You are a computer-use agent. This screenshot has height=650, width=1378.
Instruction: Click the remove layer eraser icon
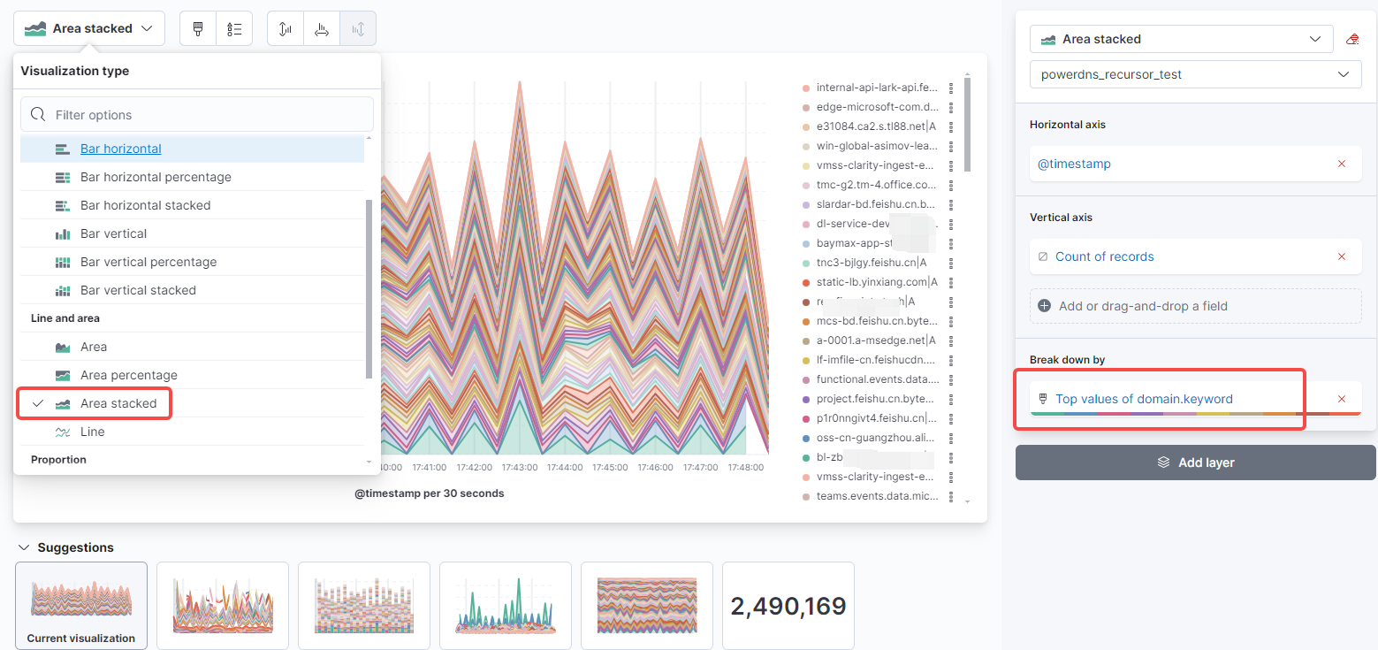[x=1351, y=39]
